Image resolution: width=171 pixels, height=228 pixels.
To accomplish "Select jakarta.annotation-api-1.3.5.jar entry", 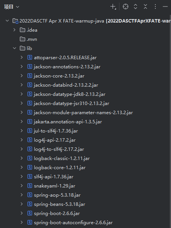I will (68, 122).
